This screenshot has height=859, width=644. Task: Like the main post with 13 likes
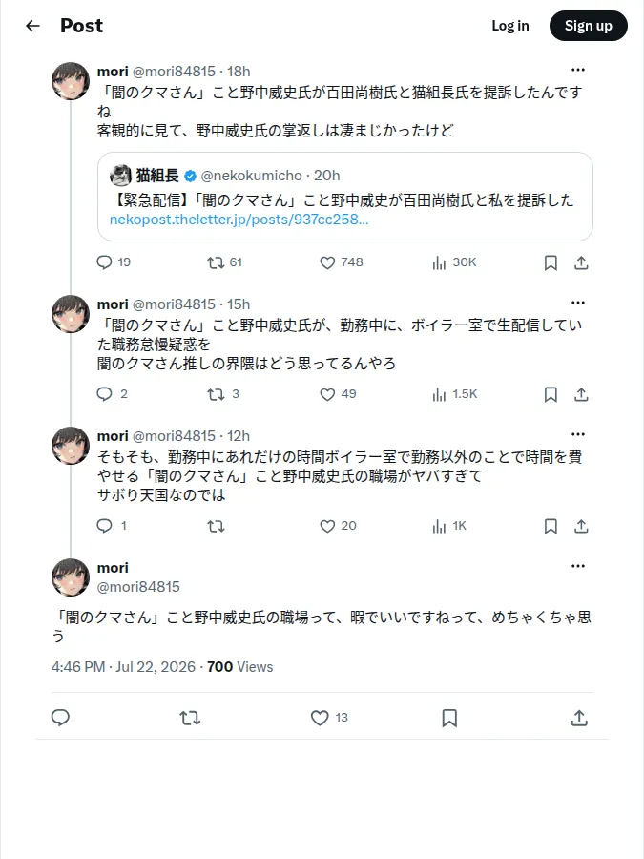(329, 718)
